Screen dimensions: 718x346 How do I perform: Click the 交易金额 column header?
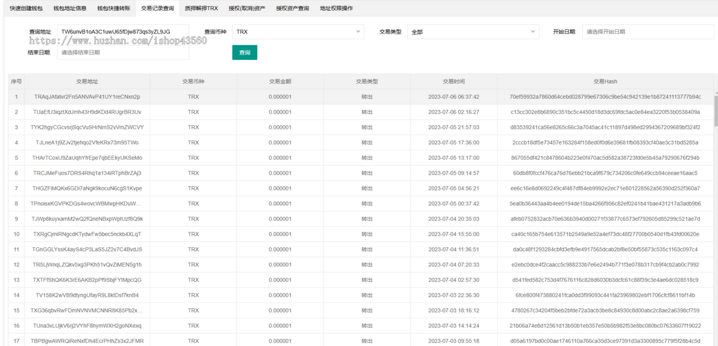(280, 81)
